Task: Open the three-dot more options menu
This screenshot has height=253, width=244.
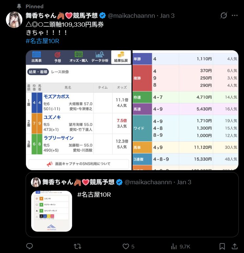Action: point(234,15)
